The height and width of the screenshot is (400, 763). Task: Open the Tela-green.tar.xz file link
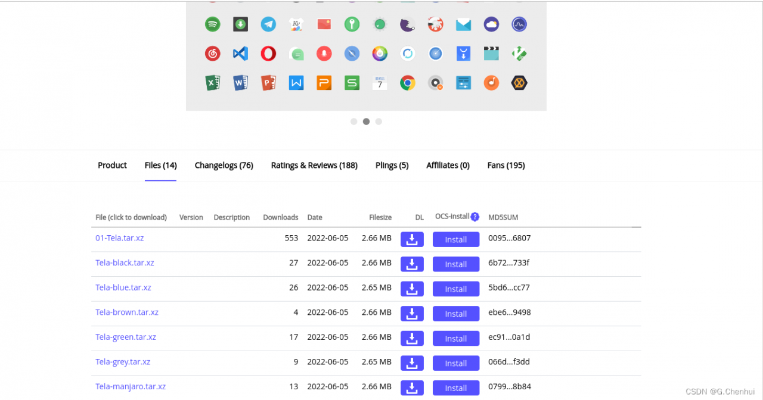tap(126, 337)
